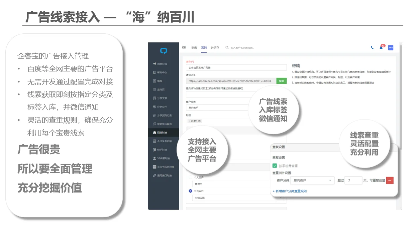Click the 百度对接 paw icon

pos(154,133)
